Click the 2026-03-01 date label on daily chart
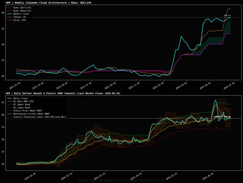243x183 pixels. (100, 177)
